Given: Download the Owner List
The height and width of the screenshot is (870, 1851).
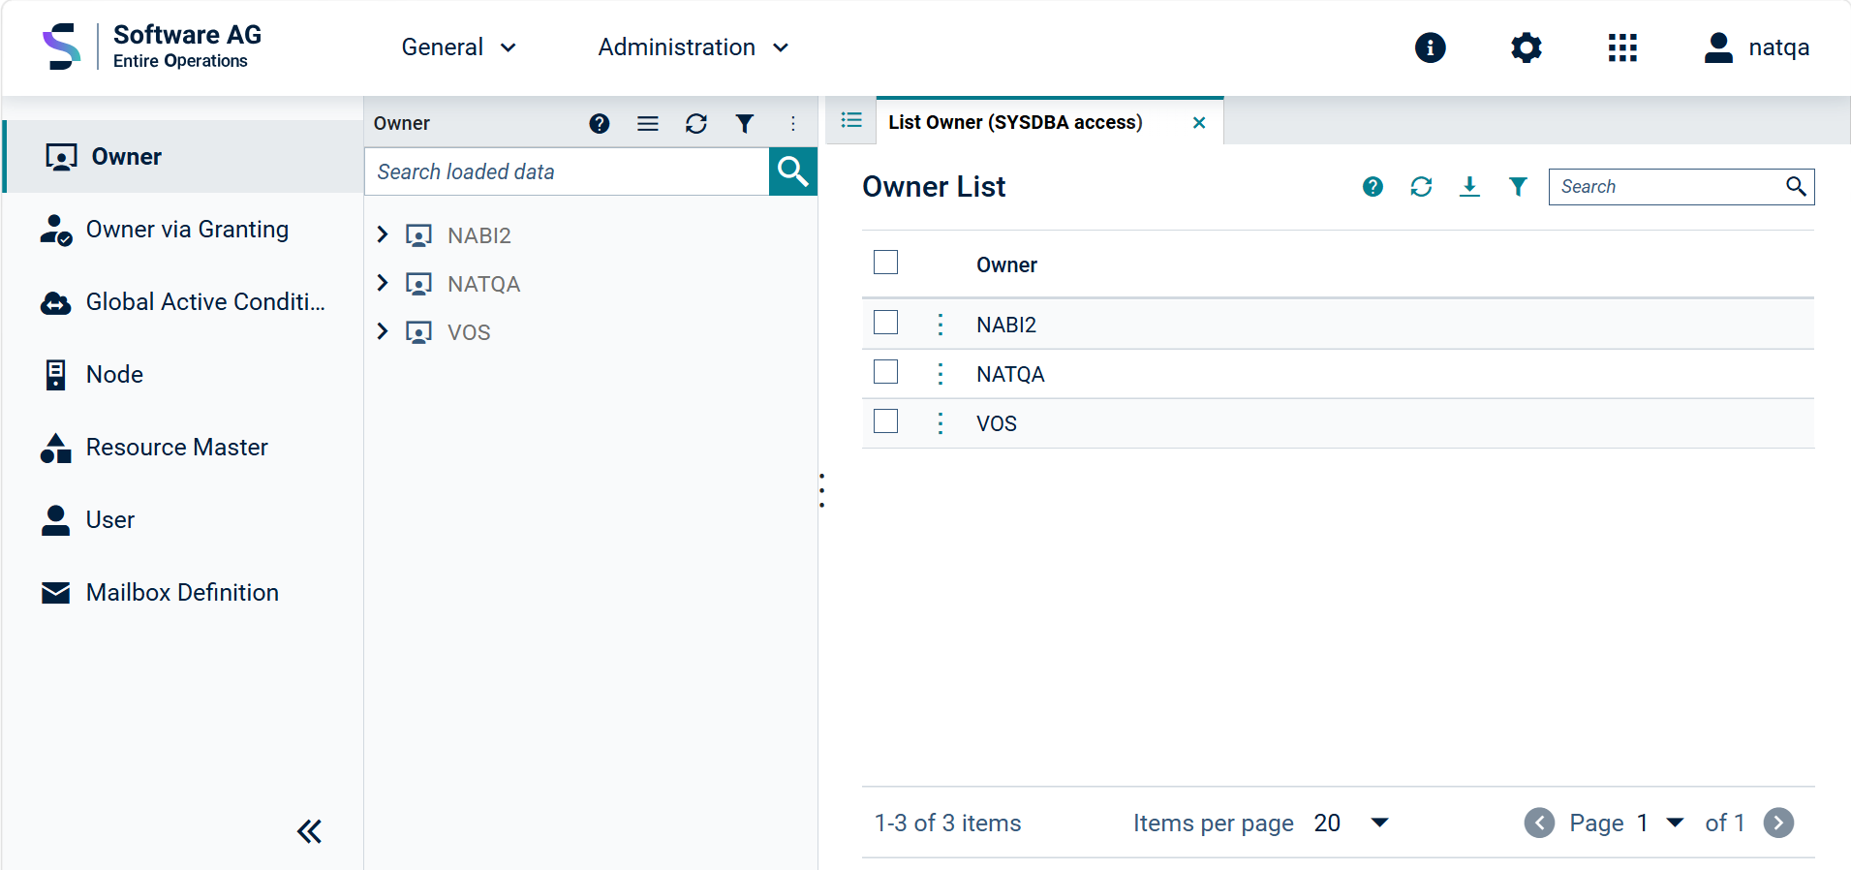Looking at the screenshot, I should click(x=1469, y=187).
